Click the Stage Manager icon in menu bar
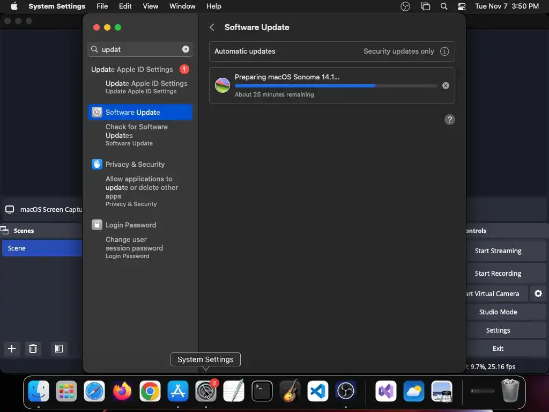The image size is (549, 412). tap(425, 6)
